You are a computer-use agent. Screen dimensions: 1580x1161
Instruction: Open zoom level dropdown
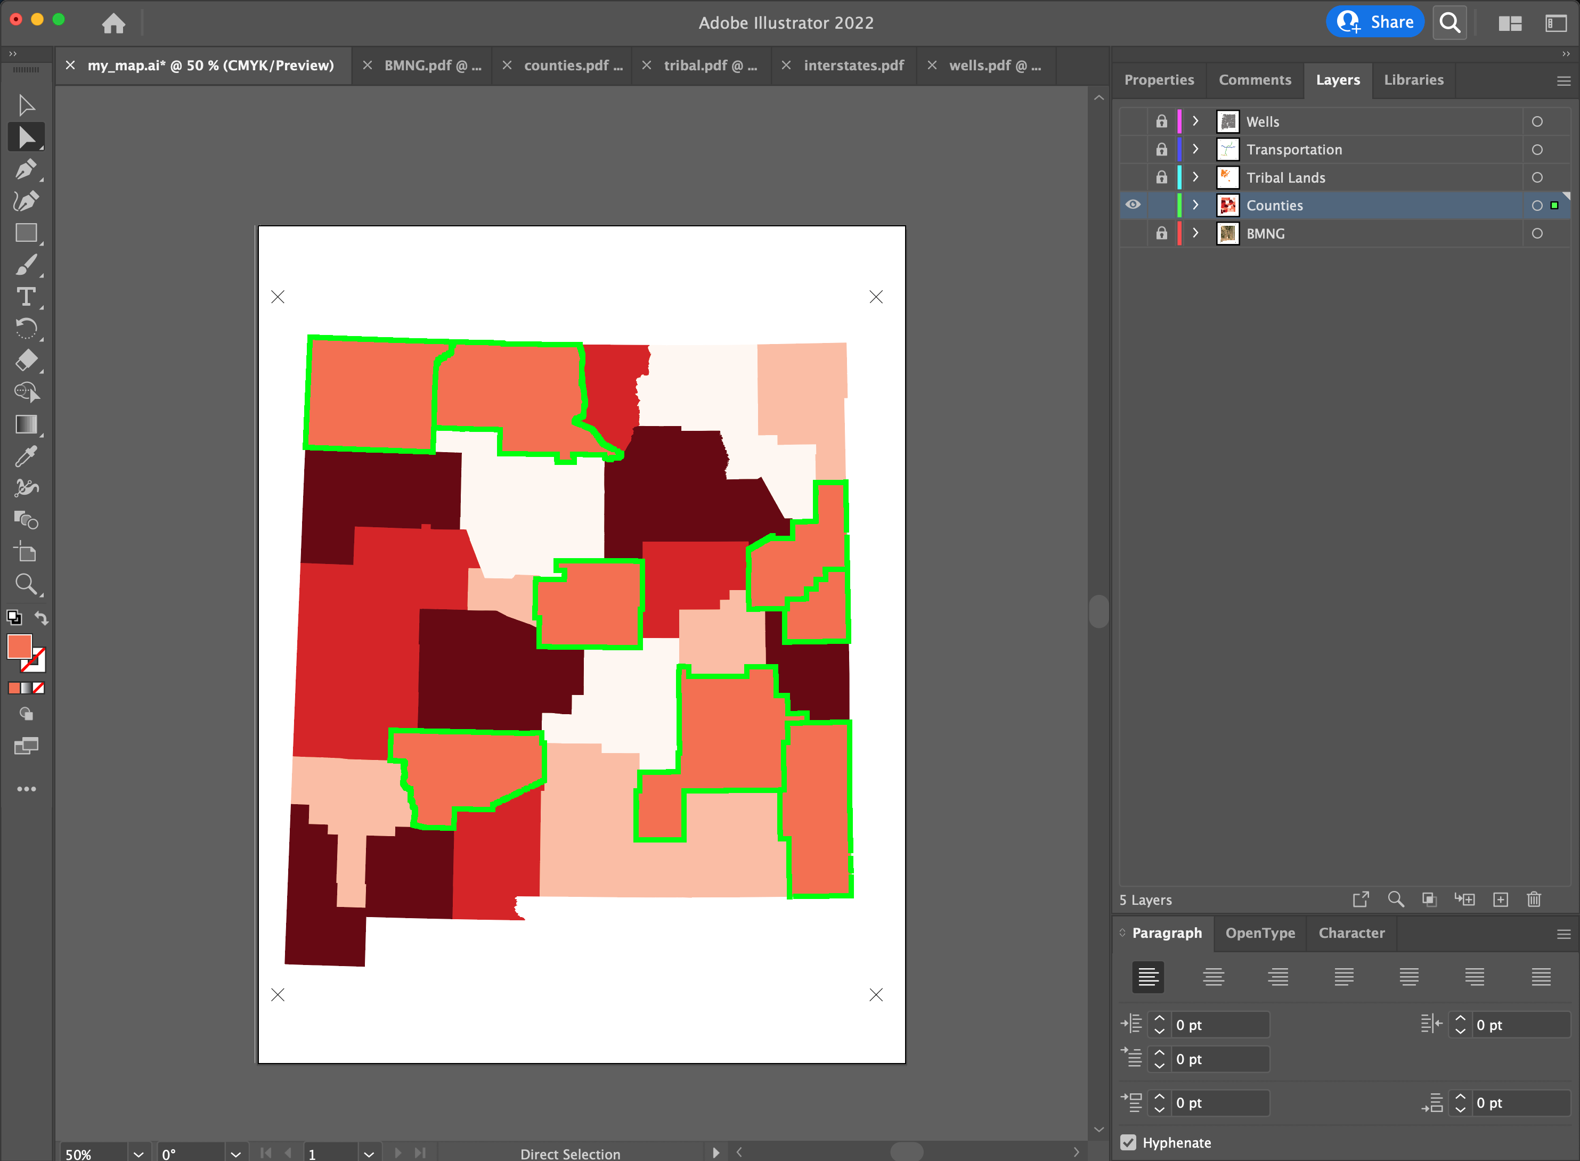pos(139,1153)
